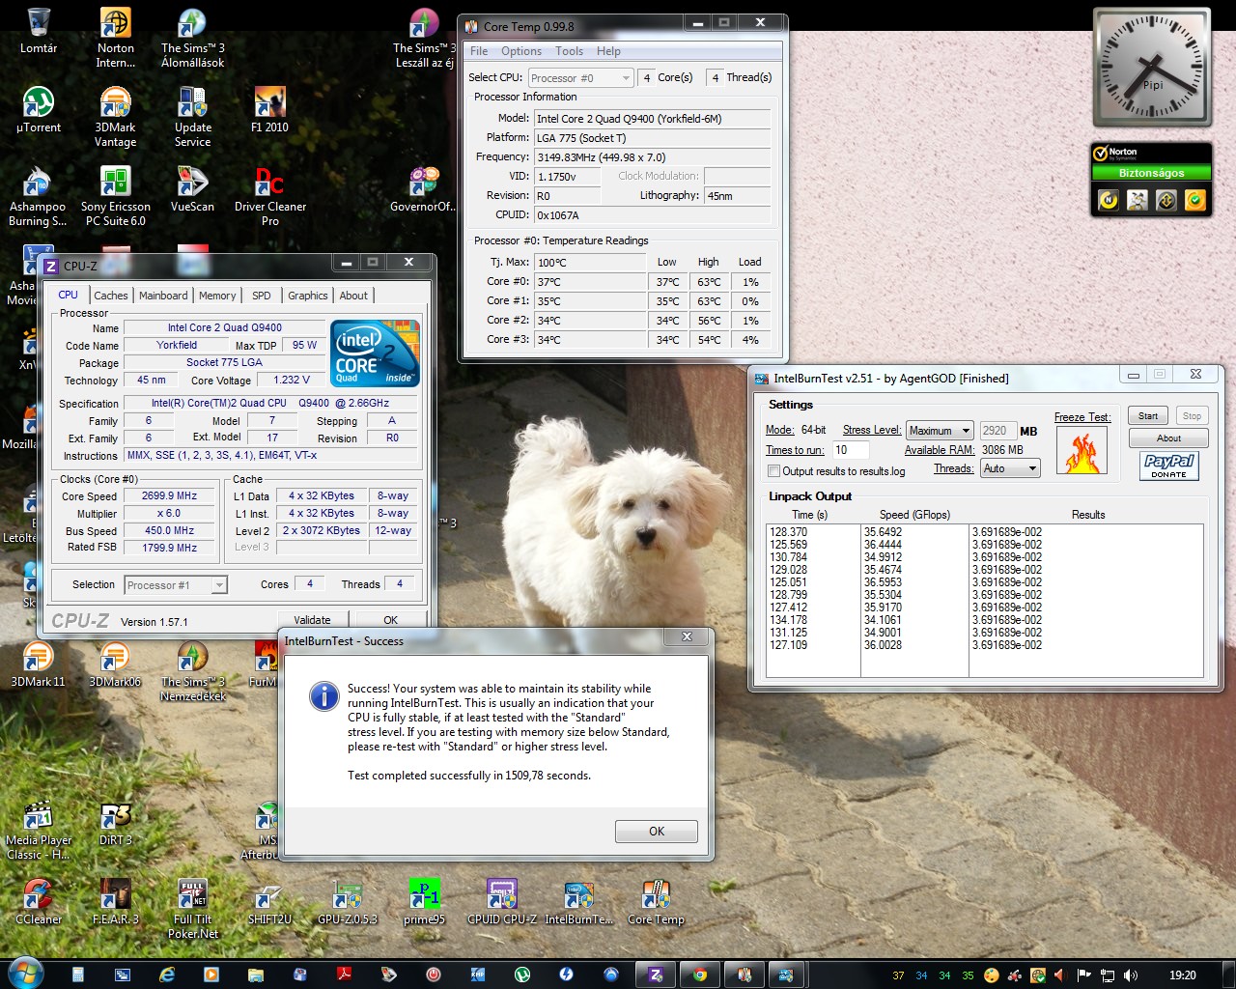Open Core Temp Help menu
The image size is (1236, 989).
click(608, 51)
